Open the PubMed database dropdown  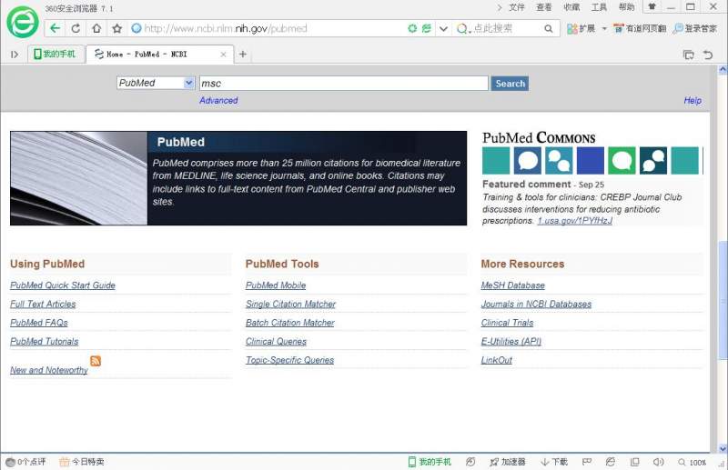click(x=156, y=83)
